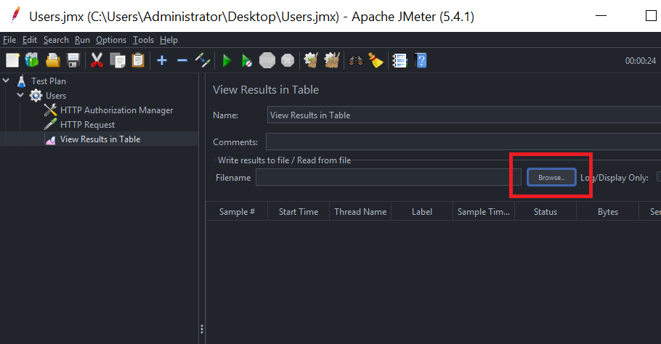Click the Clear All results icon
Image resolution: width=661 pixels, height=344 pixels.
click(332, 61)
